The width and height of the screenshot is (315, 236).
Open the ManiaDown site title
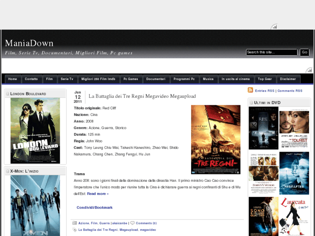29,43
